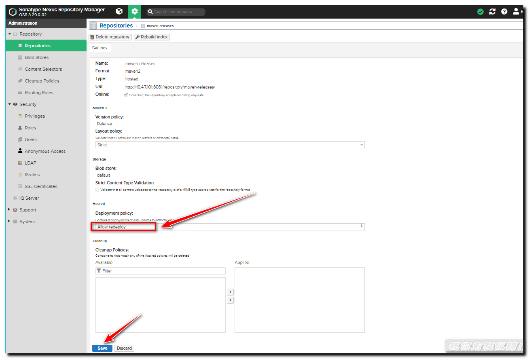
Task: Click the repository URL text
Action: tap(170, 87)
